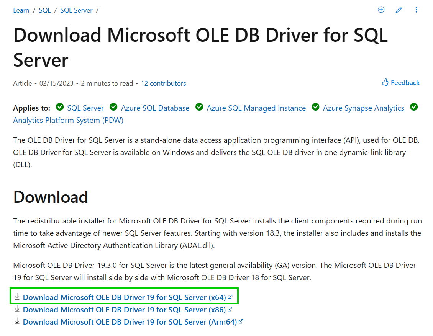This screenshot has width=433, height=336.
Task: Open the SQL Server breadcrumb link
Action: click(x=76, y=10)
